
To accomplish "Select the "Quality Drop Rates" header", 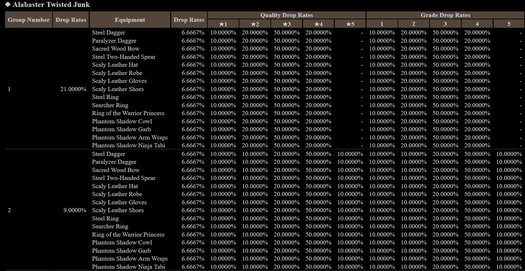I will 287,15.
